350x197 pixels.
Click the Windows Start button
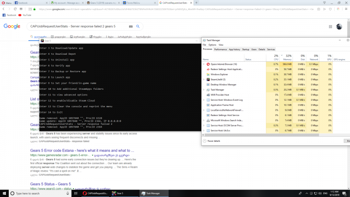tap(4, 193)
